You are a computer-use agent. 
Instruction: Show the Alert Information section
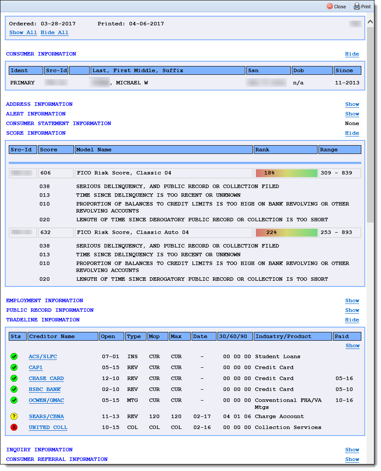pyautogui.click(x=352, y=114)
